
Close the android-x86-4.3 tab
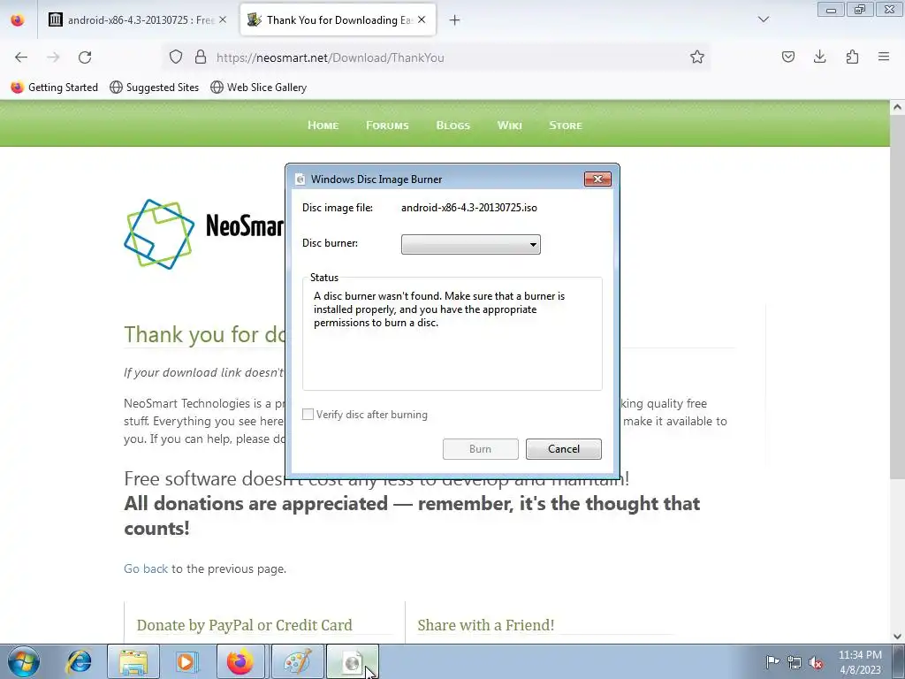223,20
